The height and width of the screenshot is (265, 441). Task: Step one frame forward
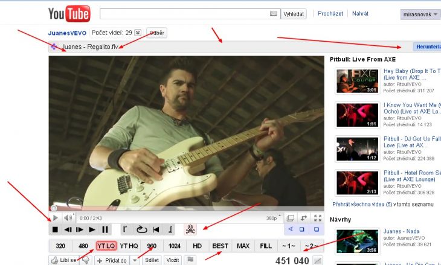point(80,229)
